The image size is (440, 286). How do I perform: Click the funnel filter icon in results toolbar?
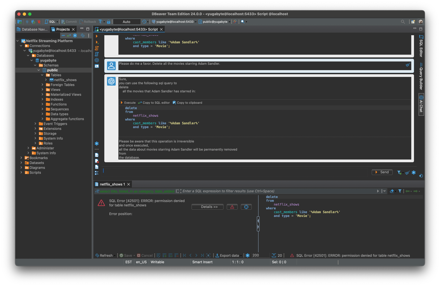pyautogui.click(x=400, y=191)
